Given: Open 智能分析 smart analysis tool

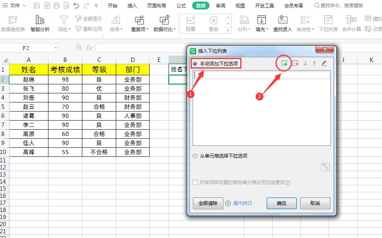Looking at the screenshot, I should [40, 23].
